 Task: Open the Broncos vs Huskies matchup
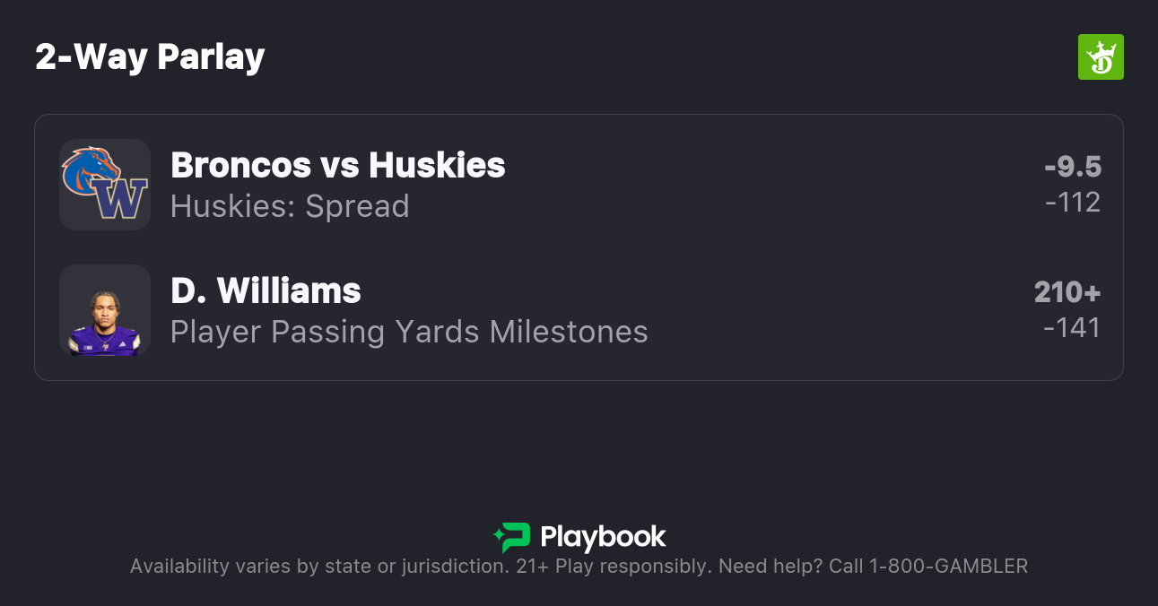[337, 165]
